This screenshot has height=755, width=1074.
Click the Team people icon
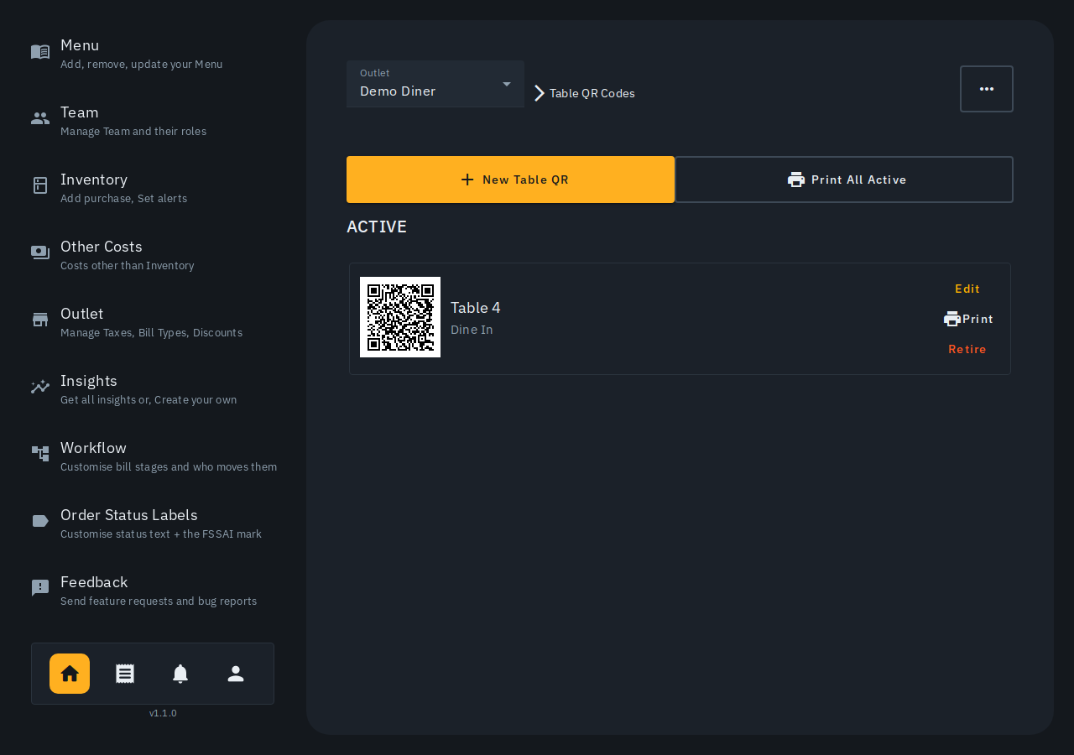tap(40, 119)
